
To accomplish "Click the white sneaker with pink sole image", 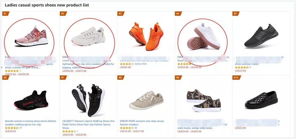I will tap(203, 36).
